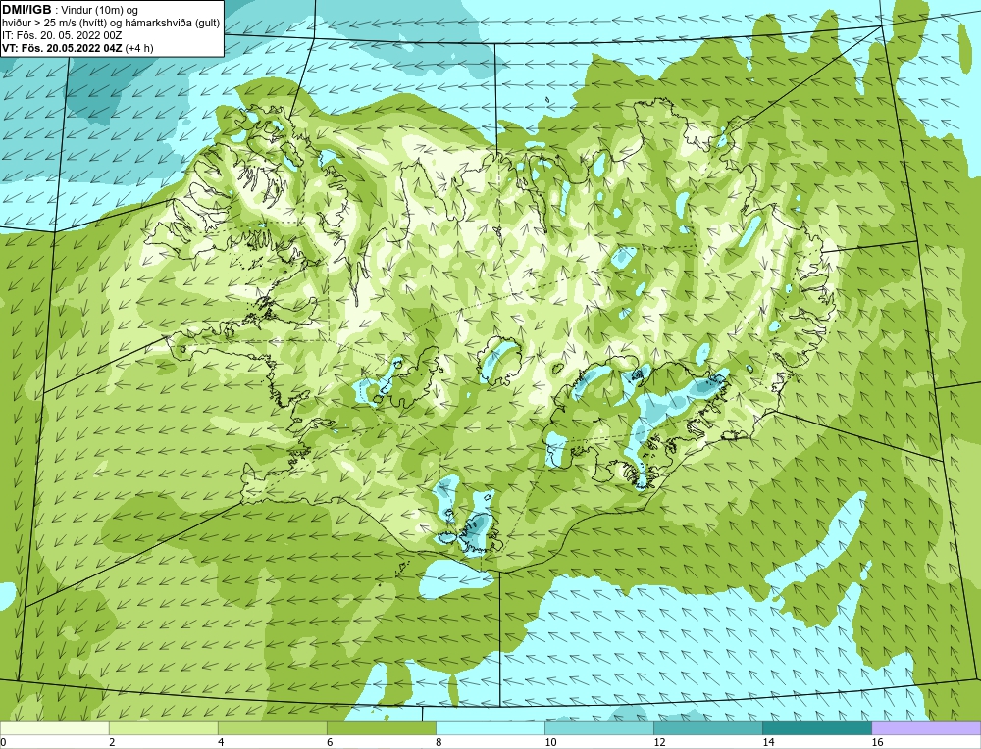The width and height of the screenshot is (981, 749).
Task: Click the legend label '4'
Action: pyautogui.click(x=220, y=742)
